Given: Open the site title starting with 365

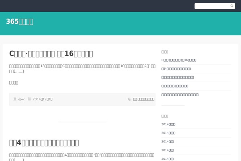Looking at the screenshot, I should [x=20, y=22].
